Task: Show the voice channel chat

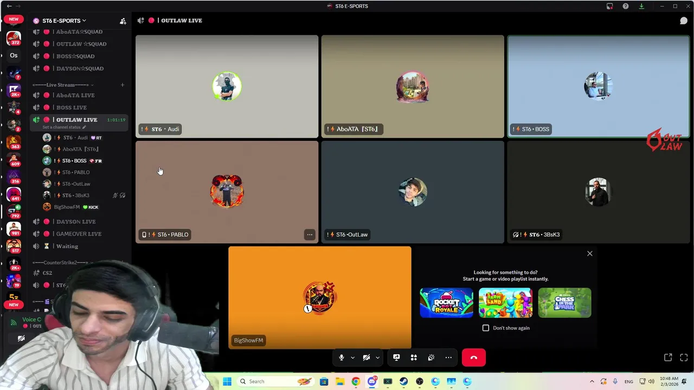Action: point(684,21)
